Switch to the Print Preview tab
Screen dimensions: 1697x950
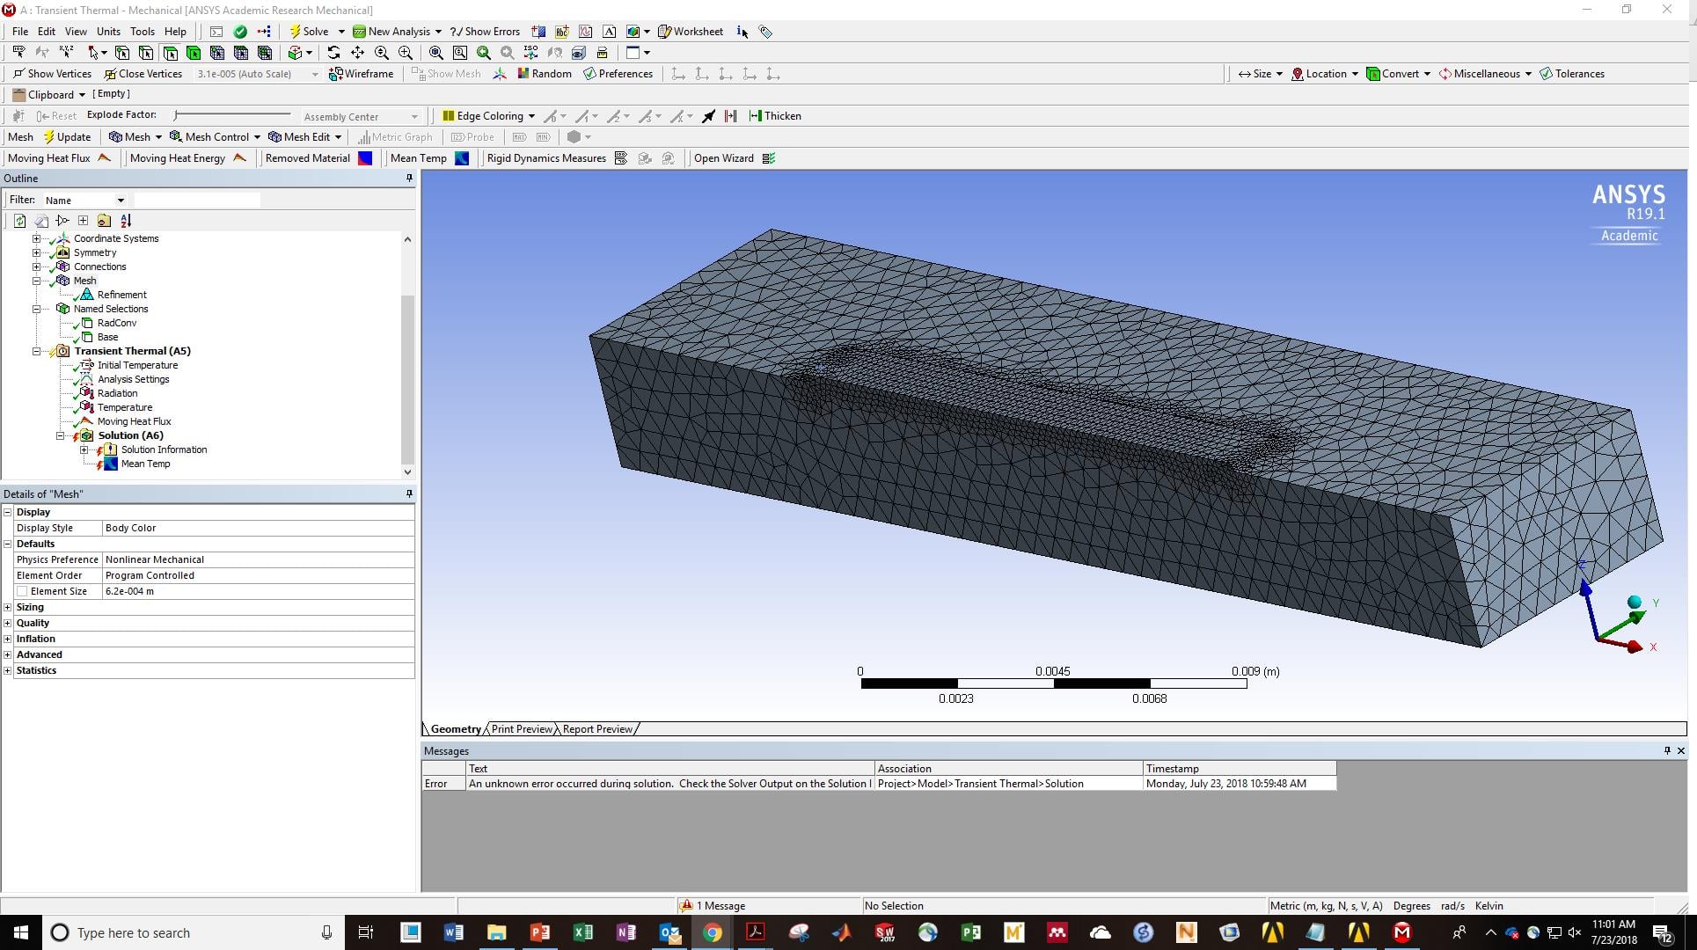point(522,729)
